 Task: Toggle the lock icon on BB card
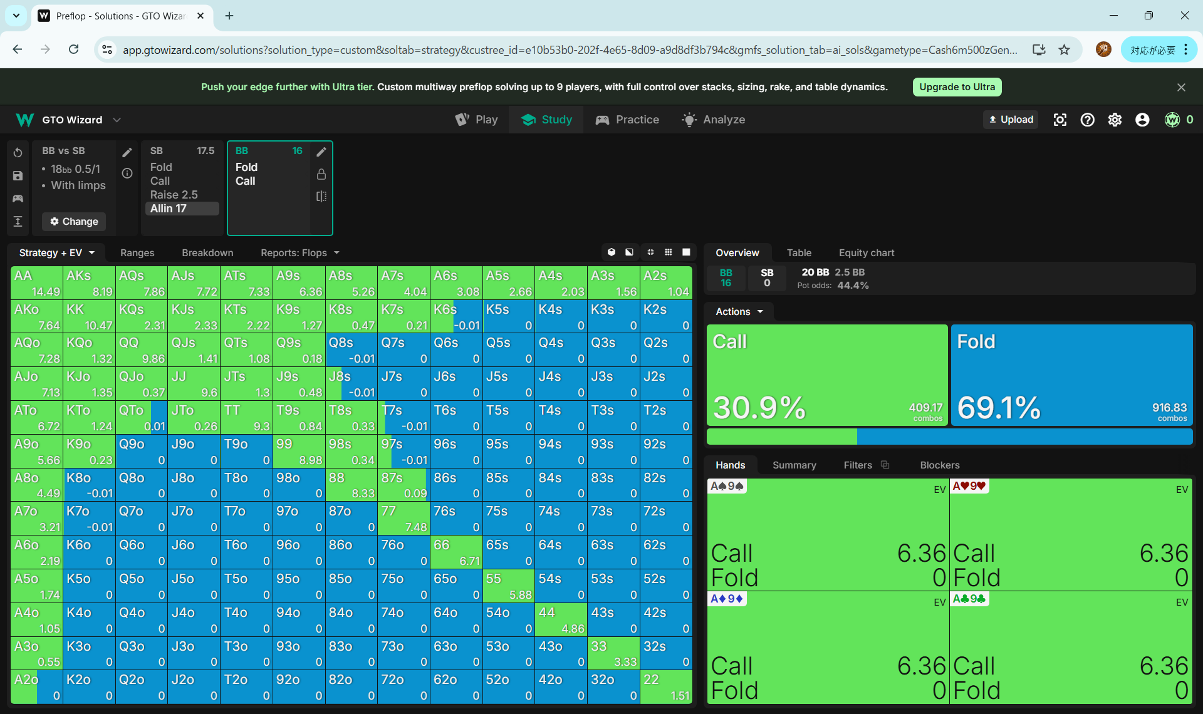pyautogui.click(x=321, y=174)
